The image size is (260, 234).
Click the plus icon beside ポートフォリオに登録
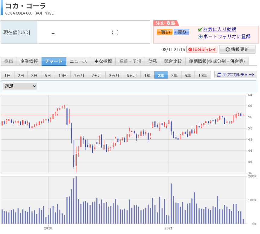(x=200, y=37)
